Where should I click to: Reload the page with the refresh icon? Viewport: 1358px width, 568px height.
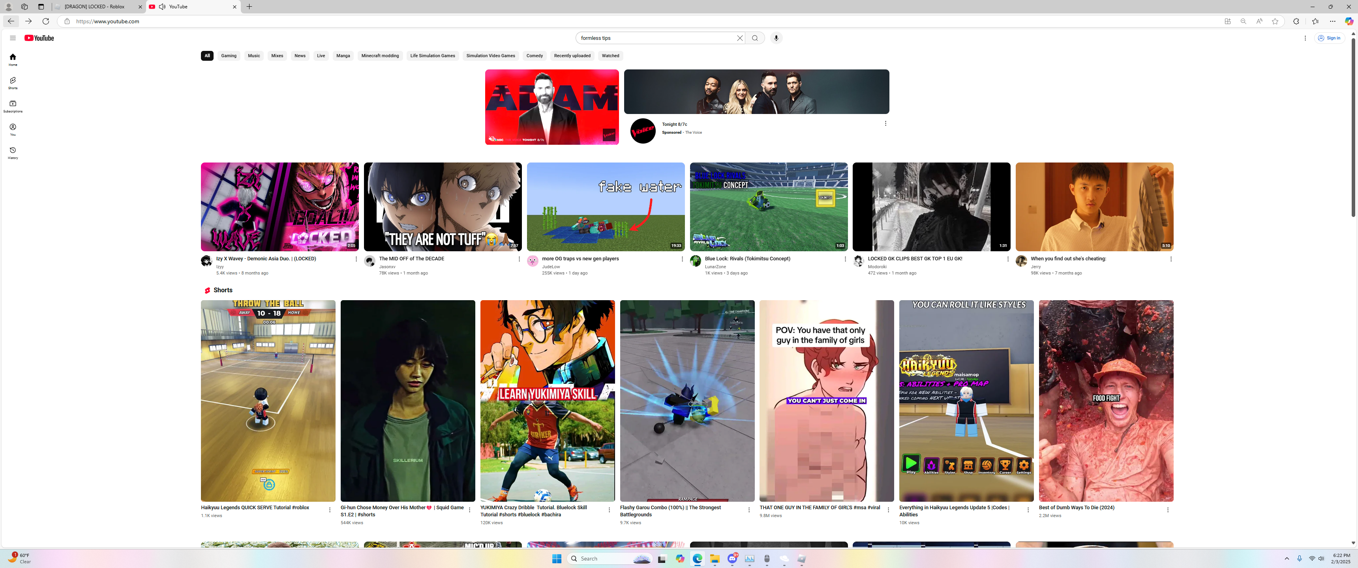[x=46, y=21]
